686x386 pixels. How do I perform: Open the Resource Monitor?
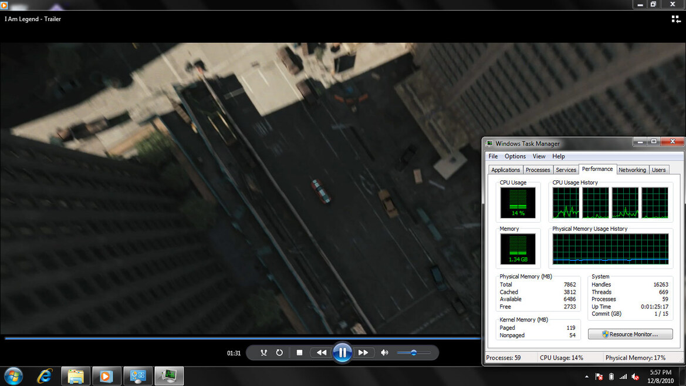(x=630, y=334)
